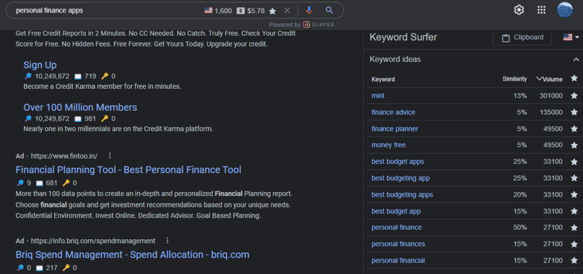583x274 pixels.
Task: Click the traffic icon under the Fintoo ad
Action: (20, 182)
